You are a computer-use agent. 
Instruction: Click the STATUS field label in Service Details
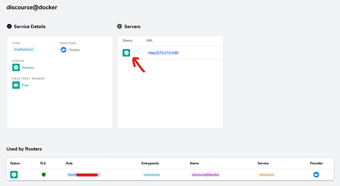point(18,61)
